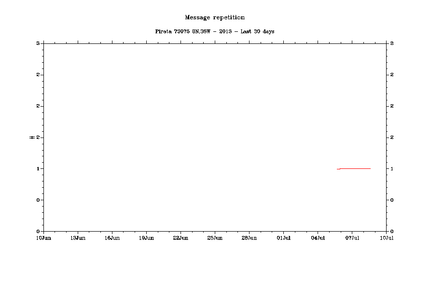
Task: Select the 10Jun date label on x-axis
Action: coord(43,238)
